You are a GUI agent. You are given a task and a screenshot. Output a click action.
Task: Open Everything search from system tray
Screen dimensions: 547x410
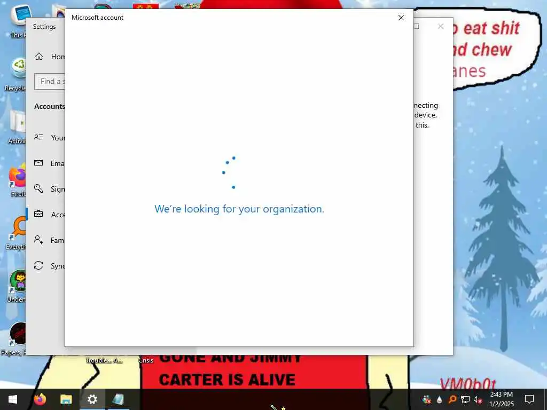tap(452, 399)
